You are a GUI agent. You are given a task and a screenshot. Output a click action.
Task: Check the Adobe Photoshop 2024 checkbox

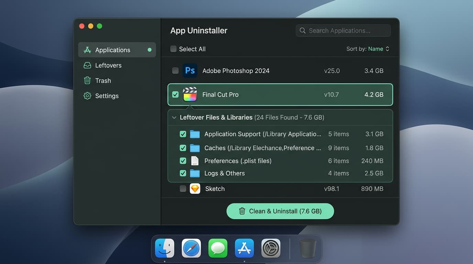[175, 70]
